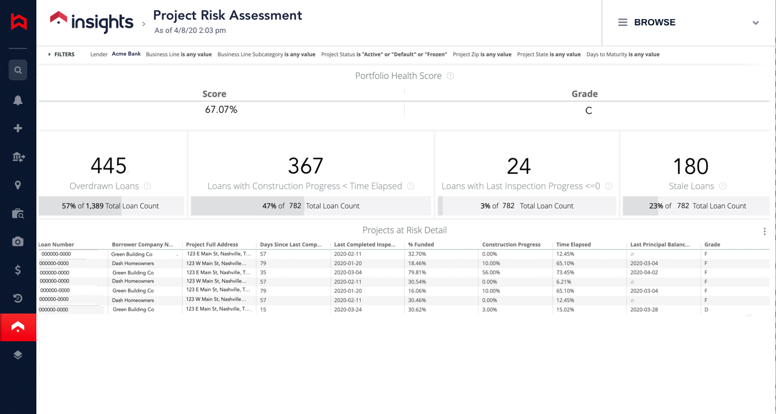The height and width of the screenshot is (414, 776).
Task: Open the Projects at Risk Detail options menu
Action: pyautogui.click(x=764, y=232)
